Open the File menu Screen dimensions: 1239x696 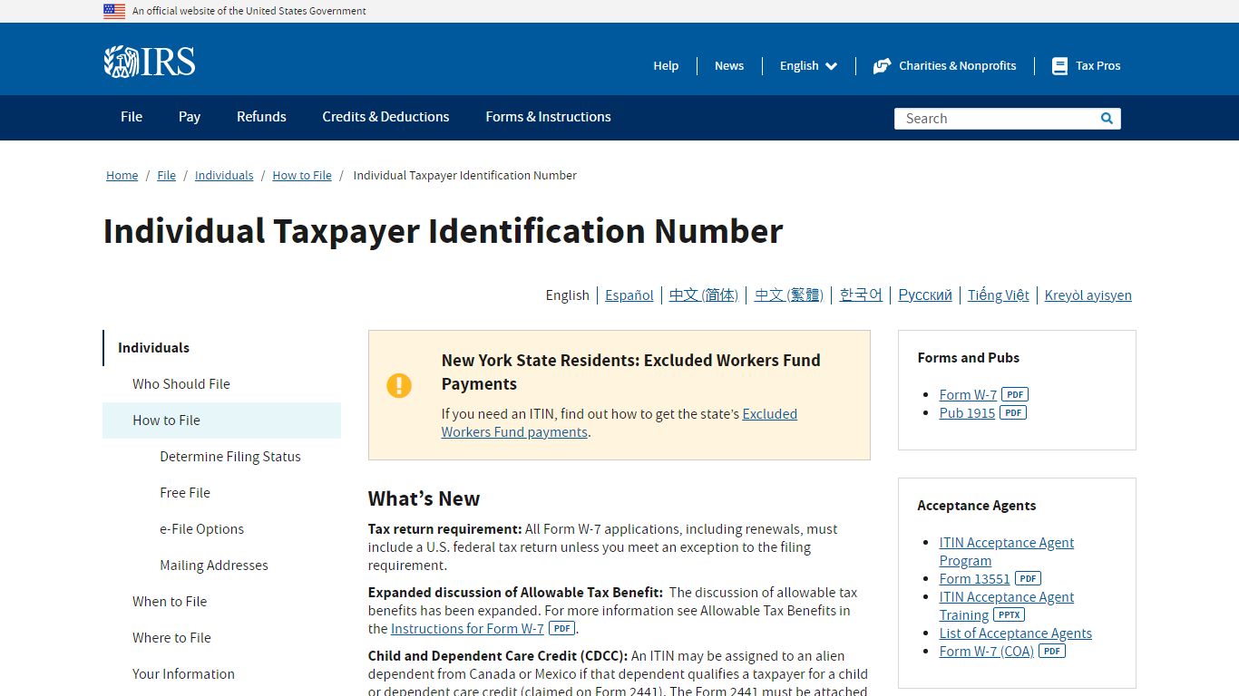tap(132, 117)
